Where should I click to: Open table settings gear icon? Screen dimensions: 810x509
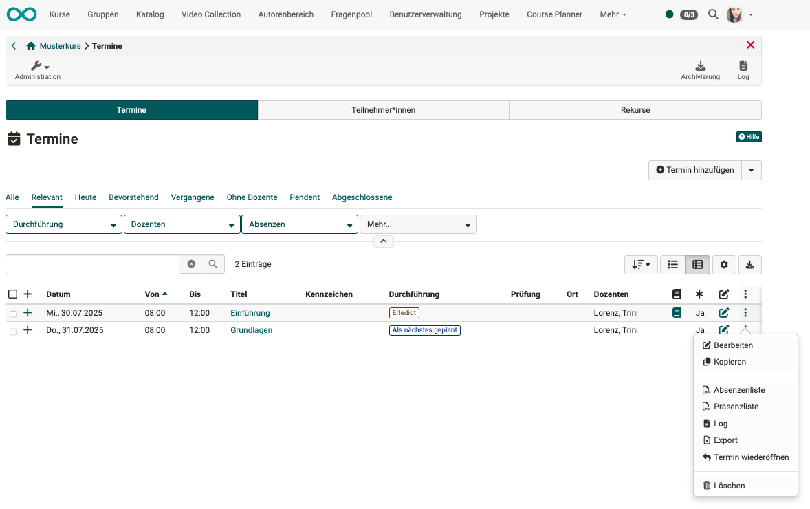(x=724, y=265)
